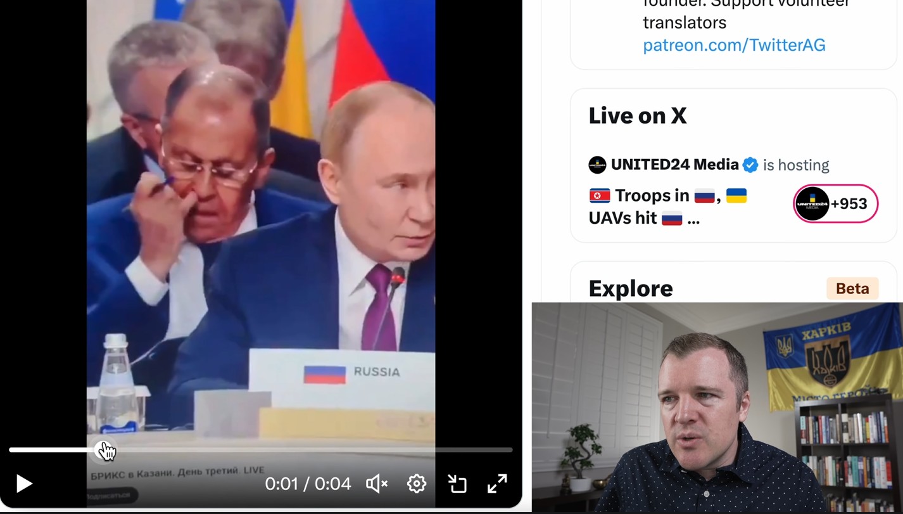
Task: Play the paused video
Action: pyautogui.click(x=23, y=484)
